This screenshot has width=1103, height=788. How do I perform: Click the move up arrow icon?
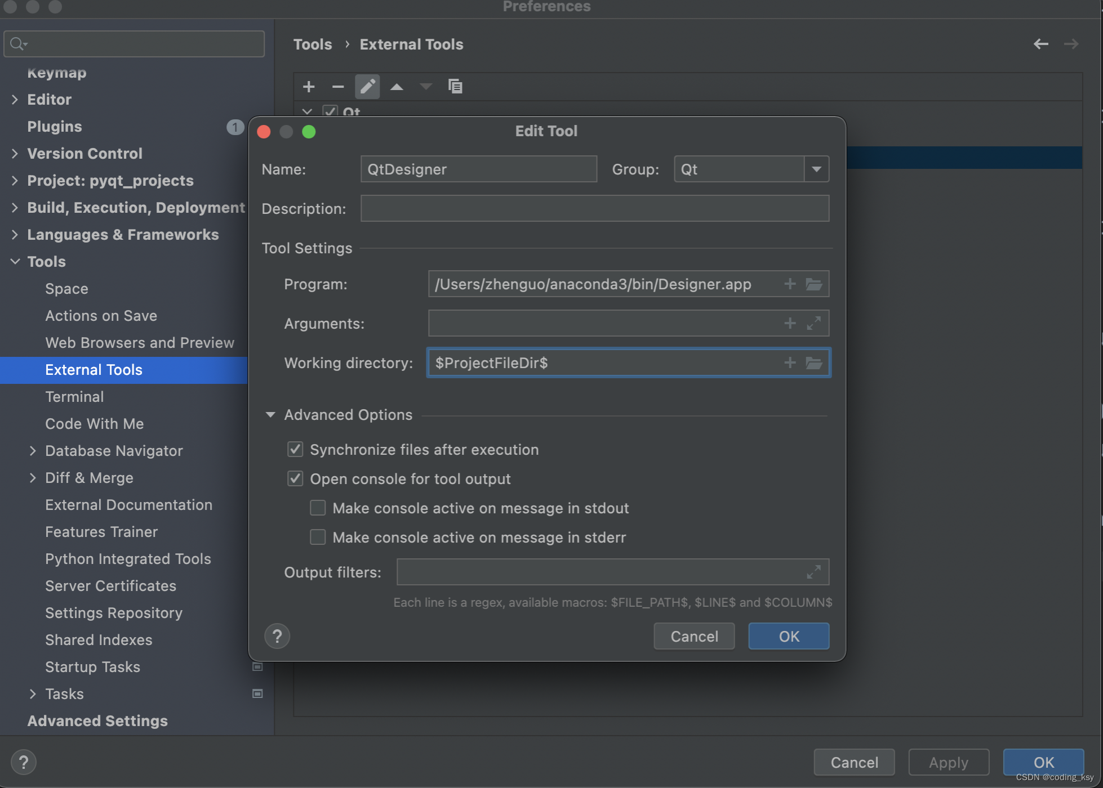click(x=397, y=87)
